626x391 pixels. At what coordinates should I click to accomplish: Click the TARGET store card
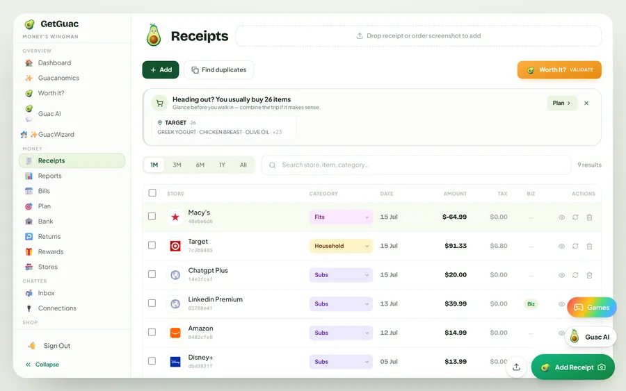(x=223, y=127)
